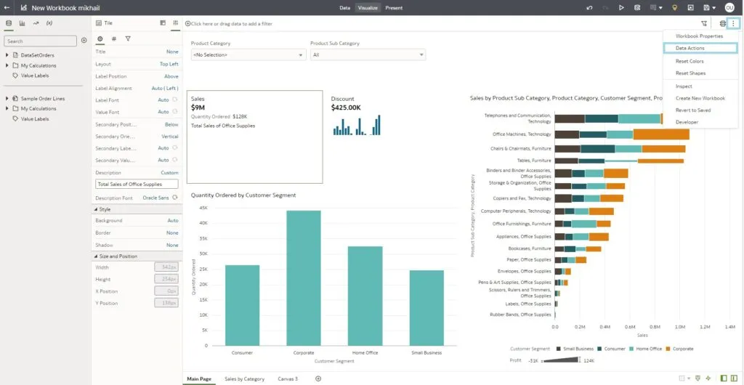744x385 pixels.
Task: Collapse the Size and Position section
Action: [96, 256]
